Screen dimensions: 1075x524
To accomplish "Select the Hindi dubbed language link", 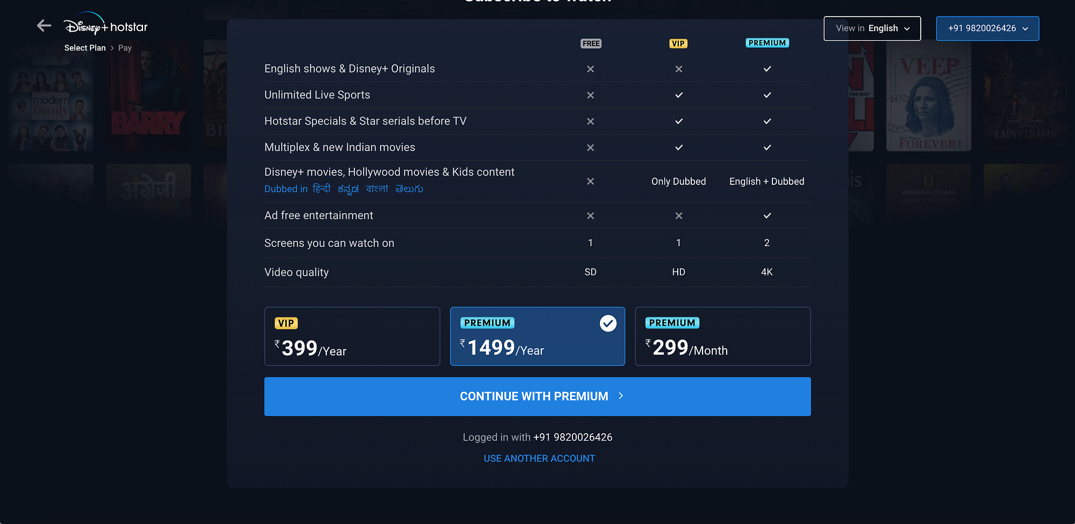I will [321, 189].
